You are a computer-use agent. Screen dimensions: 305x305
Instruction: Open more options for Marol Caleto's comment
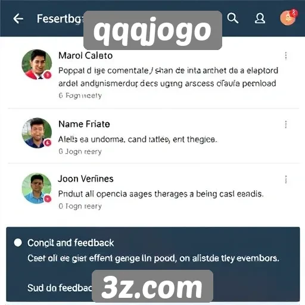coord(286,56)
